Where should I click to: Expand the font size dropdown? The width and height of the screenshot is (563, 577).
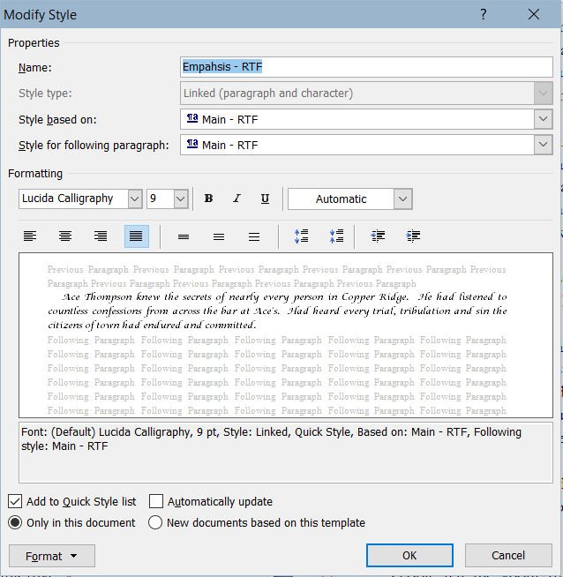click(181, 199)
